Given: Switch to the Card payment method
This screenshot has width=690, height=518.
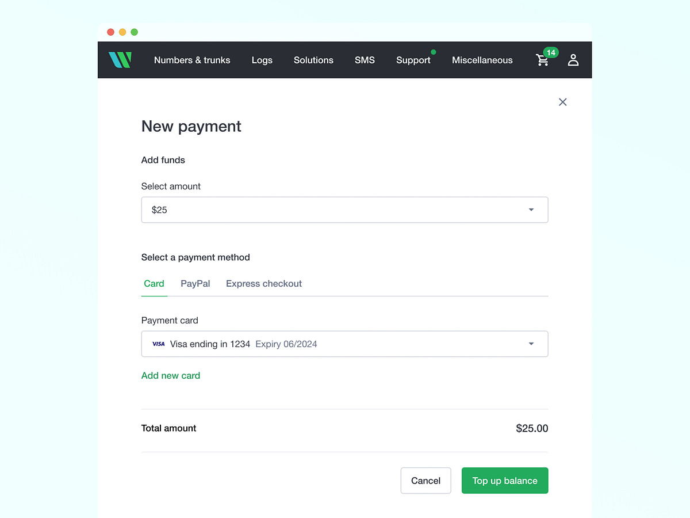Looking at the screenshot, I should (154, 283).
